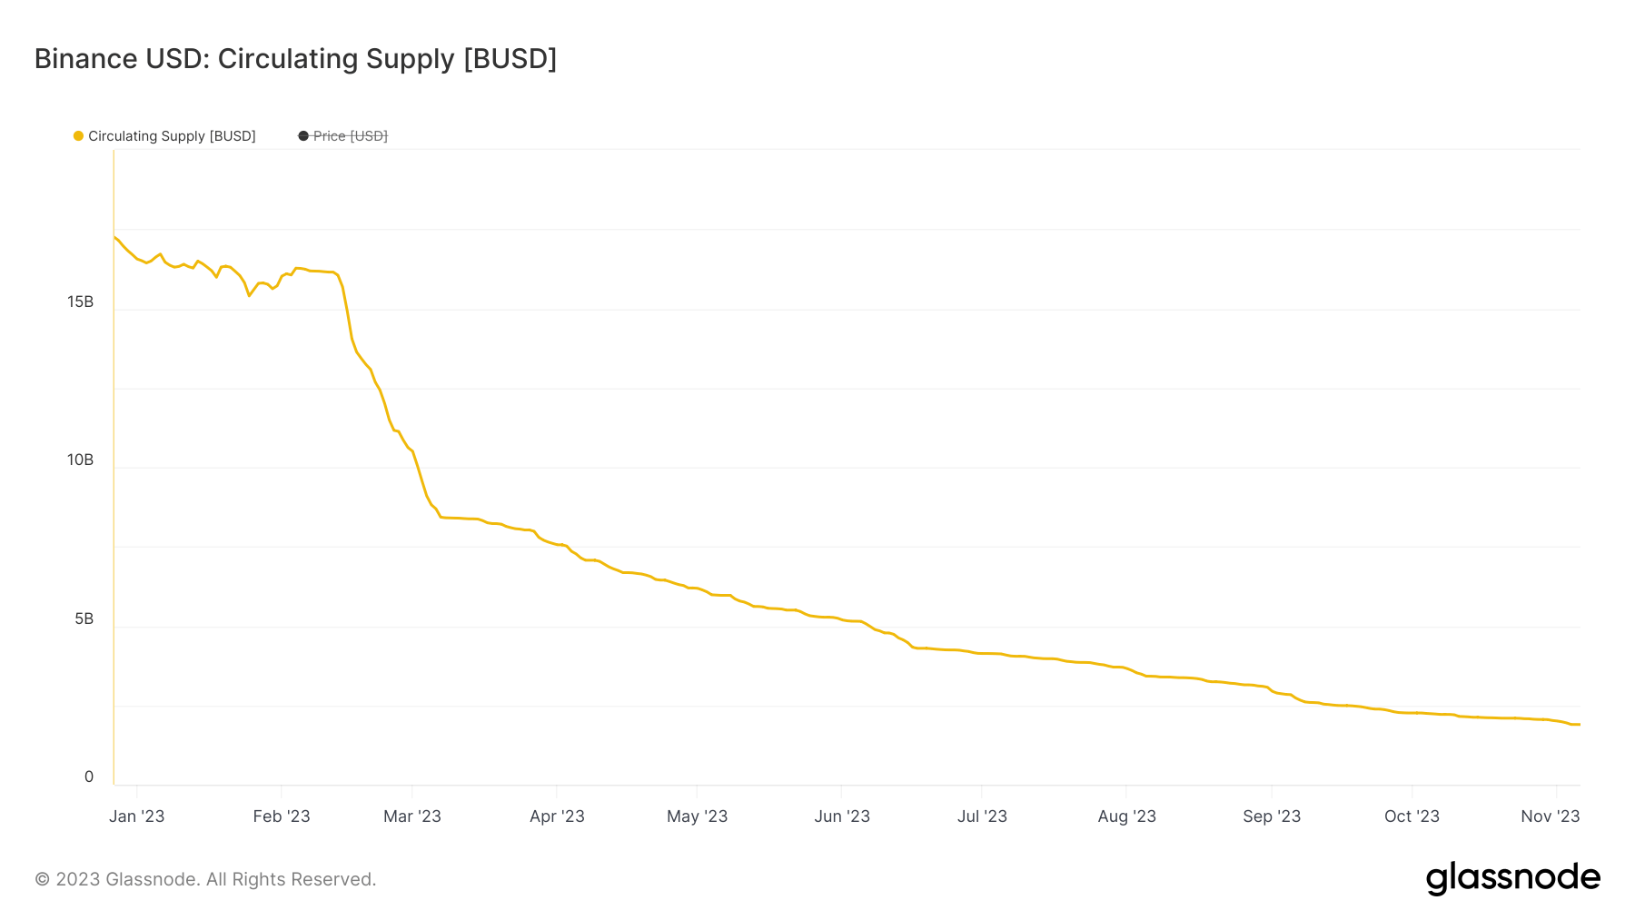
Task: Click the 15B y-axis label
Action: 80,302
